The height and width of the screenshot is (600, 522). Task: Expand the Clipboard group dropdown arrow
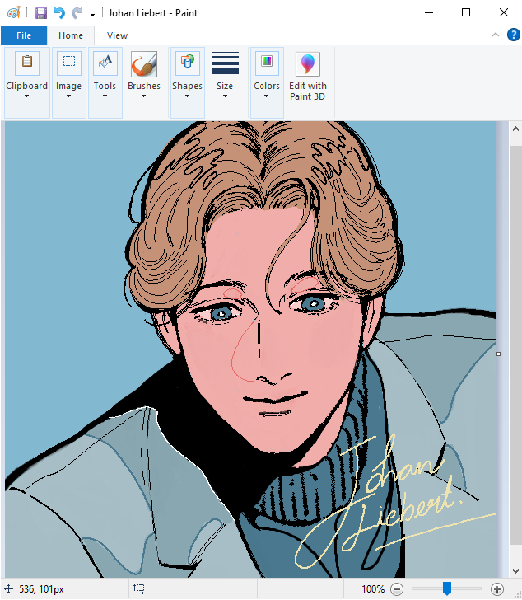pos(26,96)
